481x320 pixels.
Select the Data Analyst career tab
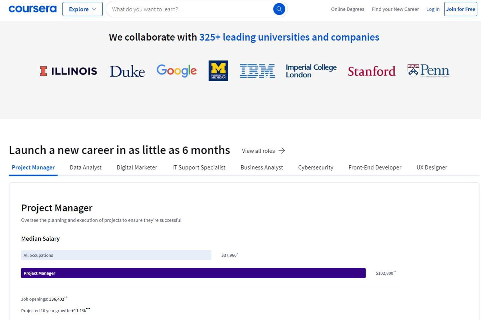pyautogui.click(x=85, y=167)
